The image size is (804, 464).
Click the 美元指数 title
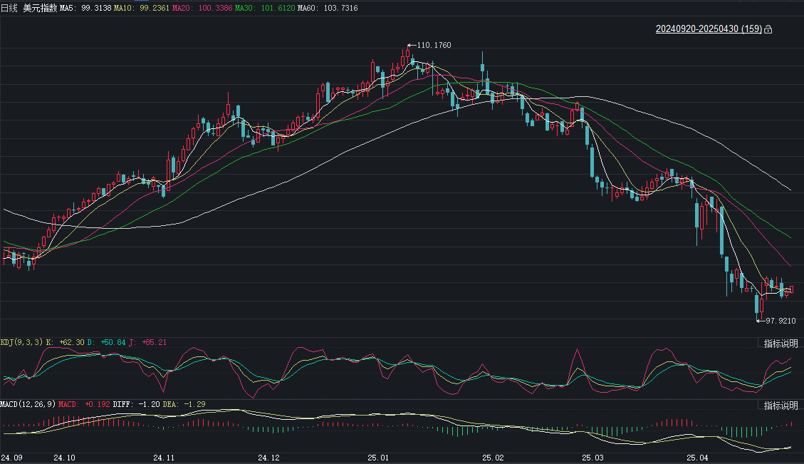[x=39, y=8]
